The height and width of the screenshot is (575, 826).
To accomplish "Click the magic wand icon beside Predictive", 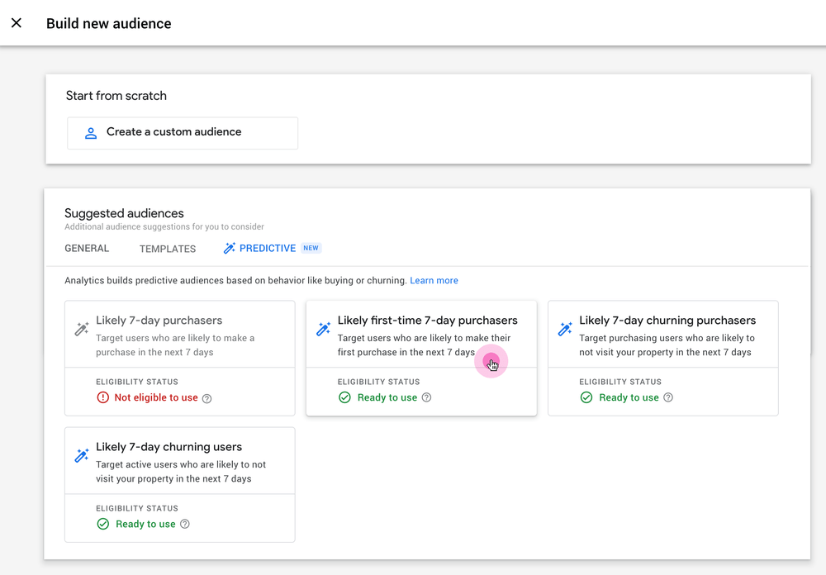I will pyautogui.click(x=230, y=249).
